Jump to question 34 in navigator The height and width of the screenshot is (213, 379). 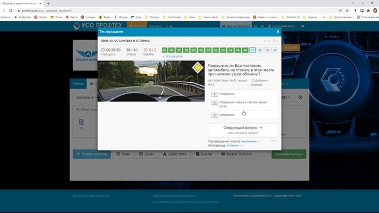(230, 50)
